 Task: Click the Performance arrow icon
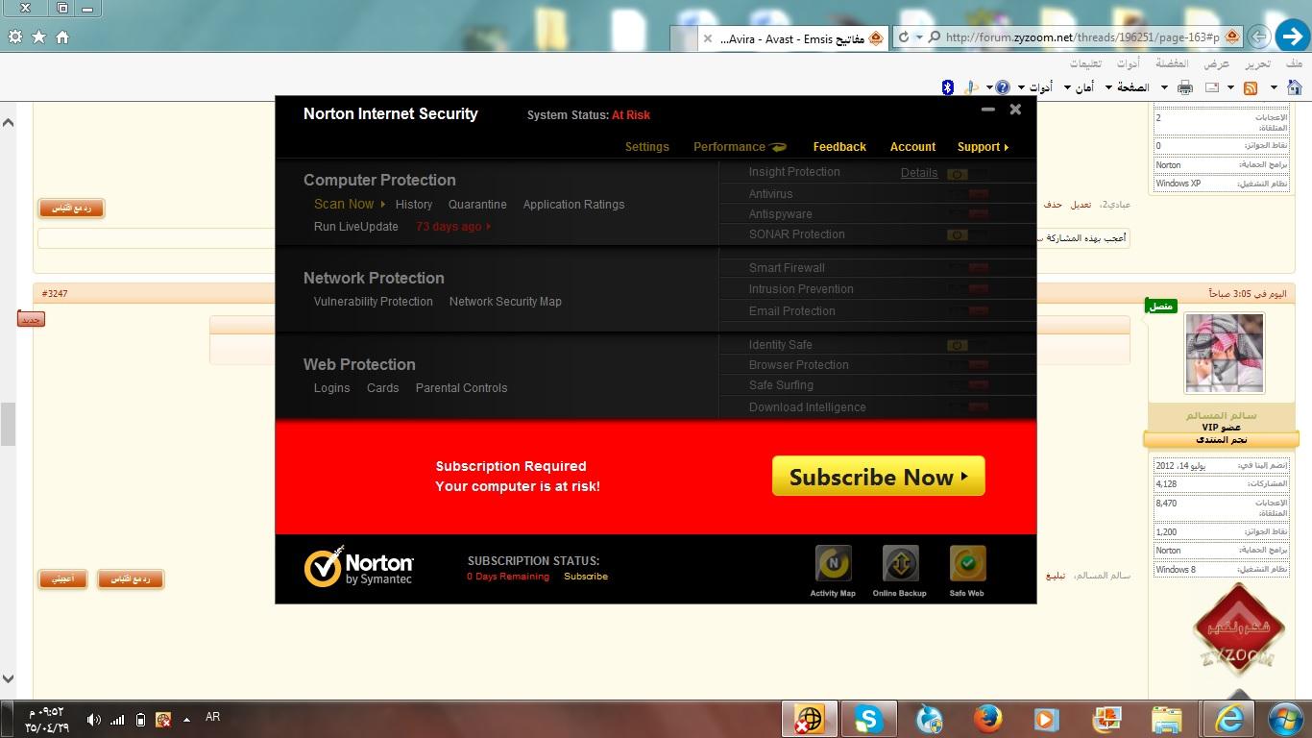778,147
